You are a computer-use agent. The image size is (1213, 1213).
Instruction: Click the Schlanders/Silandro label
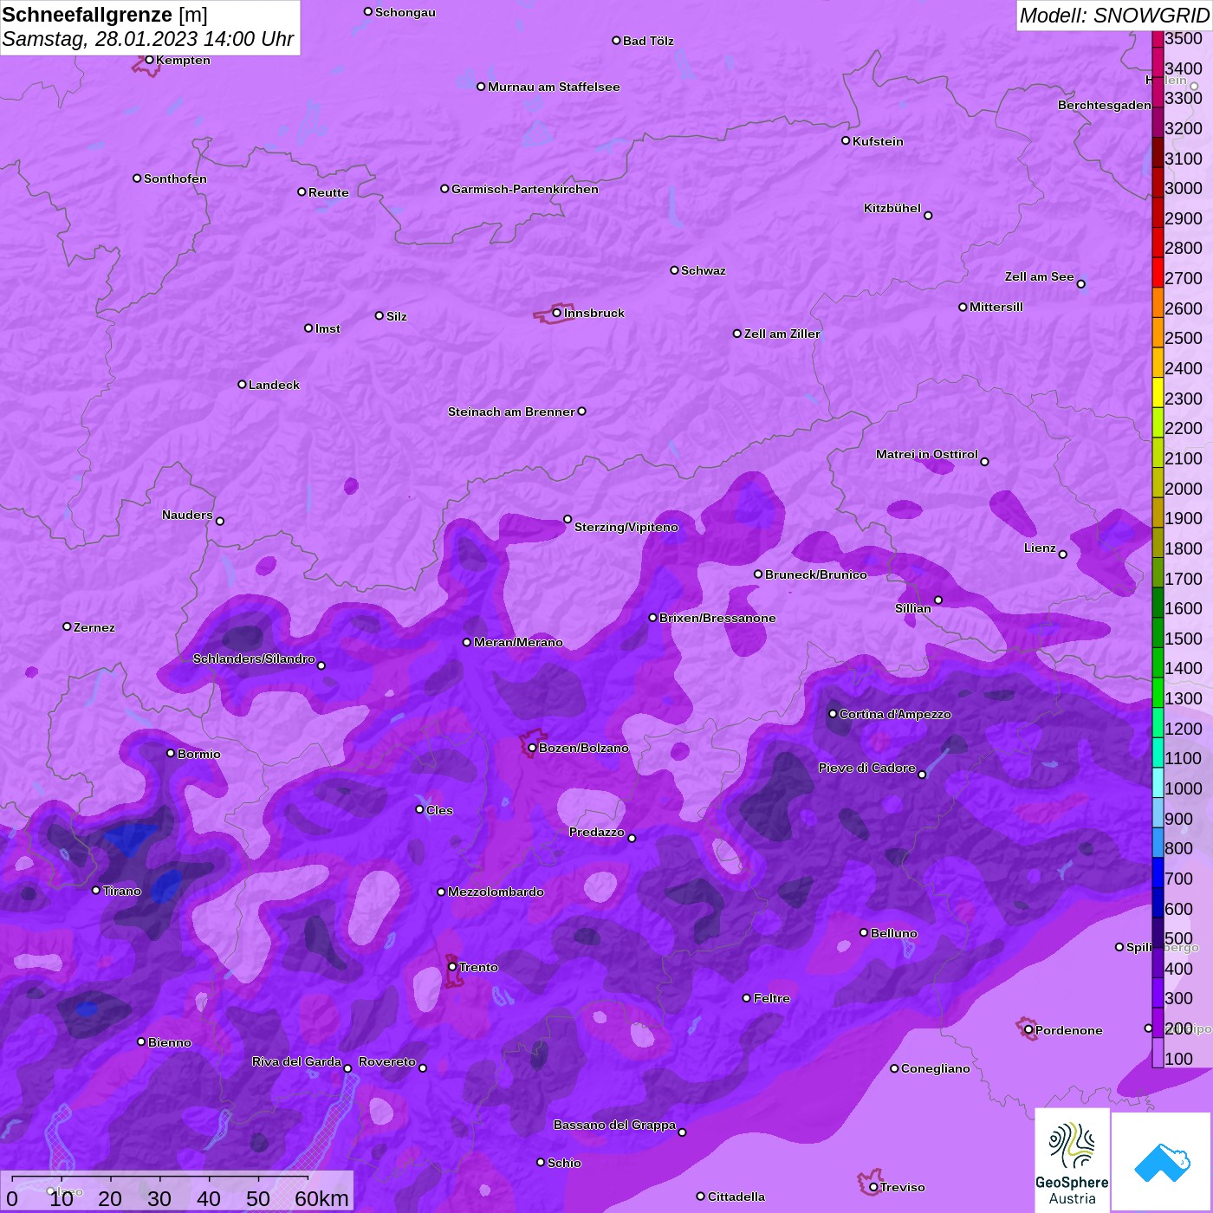click(254, 658)
